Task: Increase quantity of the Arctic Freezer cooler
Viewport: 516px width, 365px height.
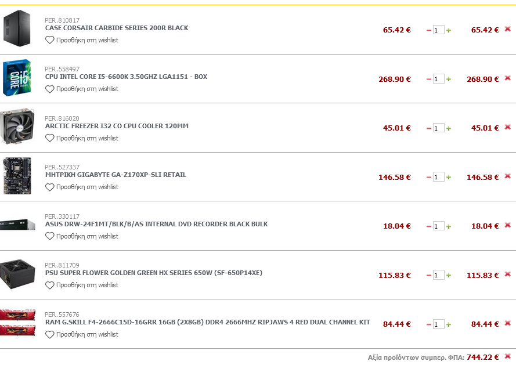Action: coord(449,128)
